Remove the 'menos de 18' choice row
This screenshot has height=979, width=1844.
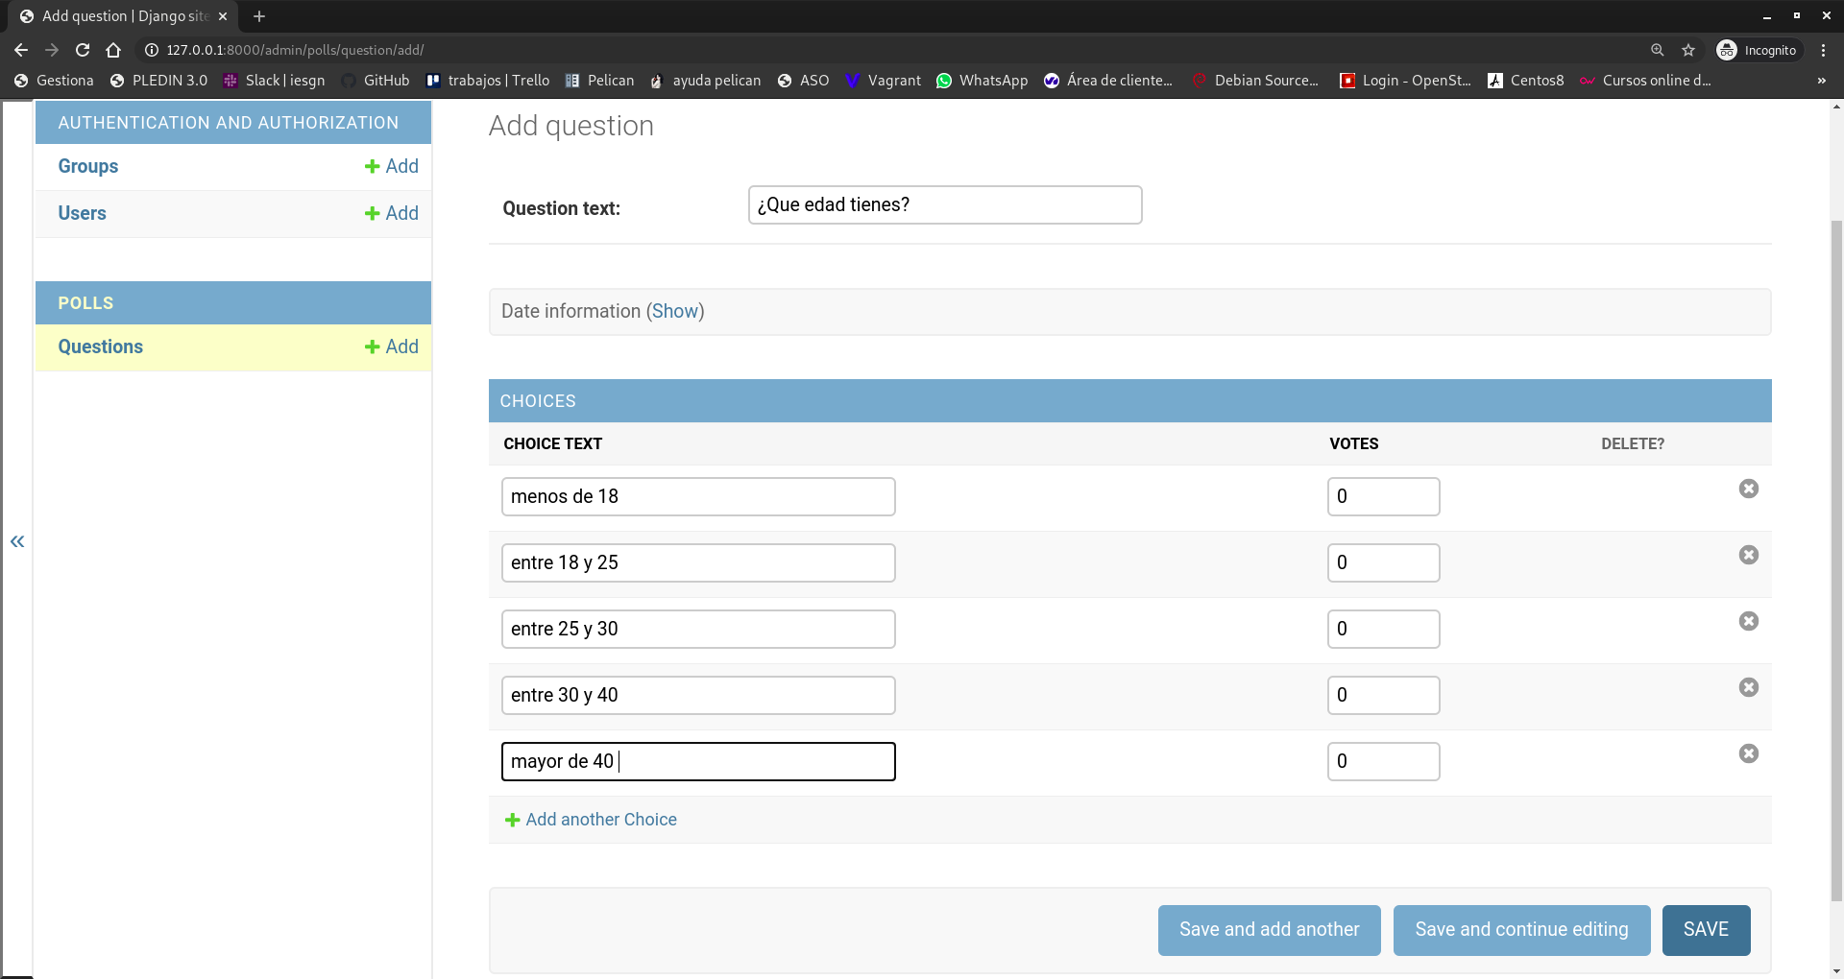click(x=1748, y=489)
